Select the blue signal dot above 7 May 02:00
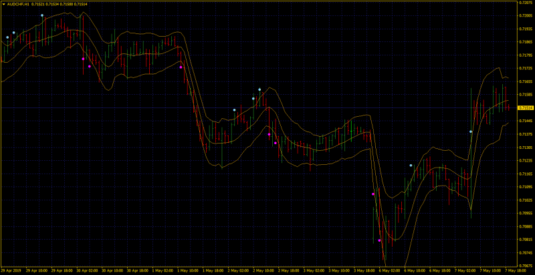 tap(471, 131)
